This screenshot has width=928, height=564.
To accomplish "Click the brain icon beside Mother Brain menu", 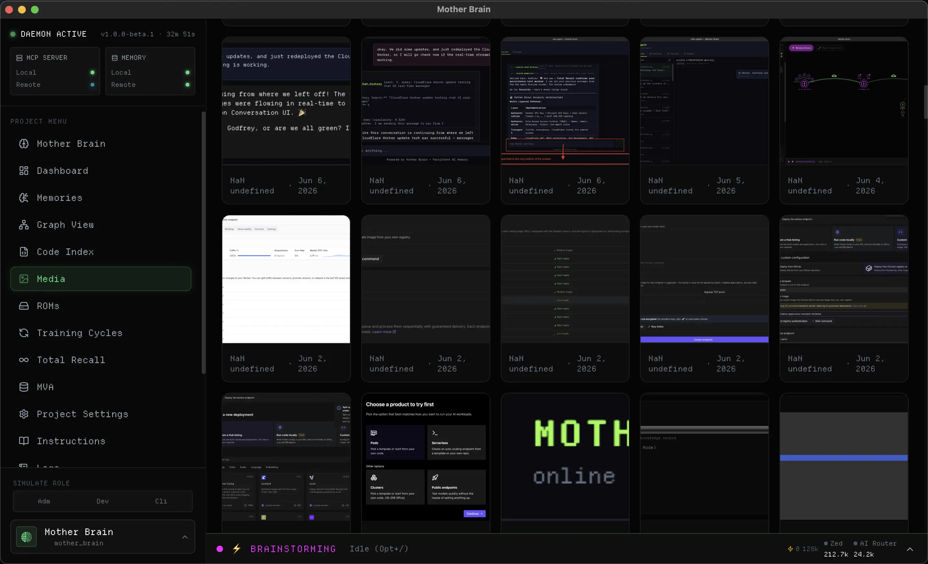I will click(x=24, y=144).
